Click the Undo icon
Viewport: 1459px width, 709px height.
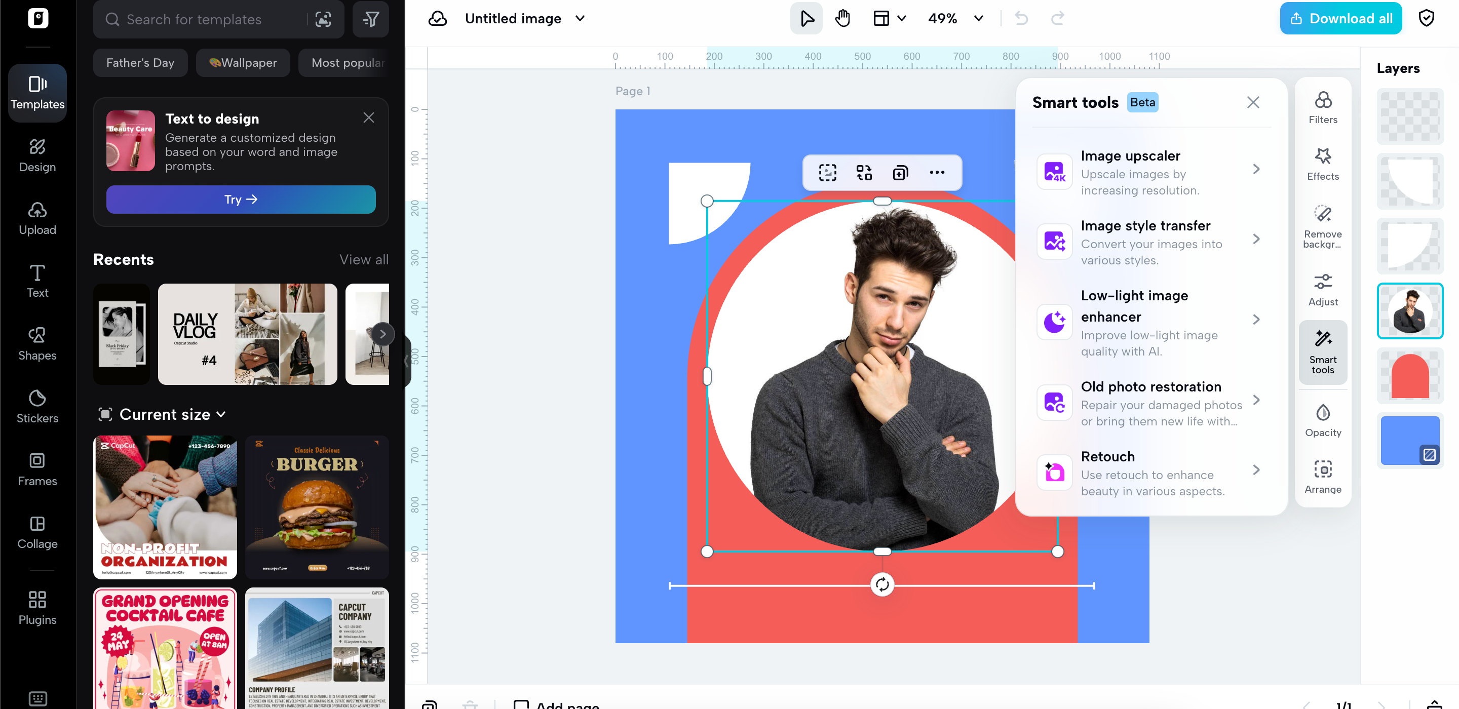pos(1021,18)
